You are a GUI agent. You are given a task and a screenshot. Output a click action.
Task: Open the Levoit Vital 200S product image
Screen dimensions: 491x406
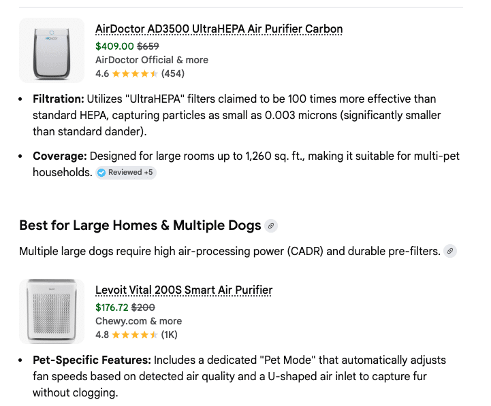tap(52, 311)
